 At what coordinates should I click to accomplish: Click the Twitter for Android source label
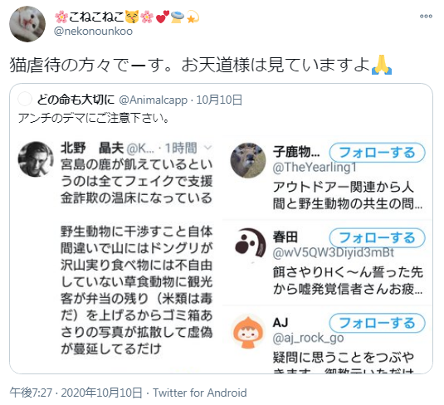200,393
